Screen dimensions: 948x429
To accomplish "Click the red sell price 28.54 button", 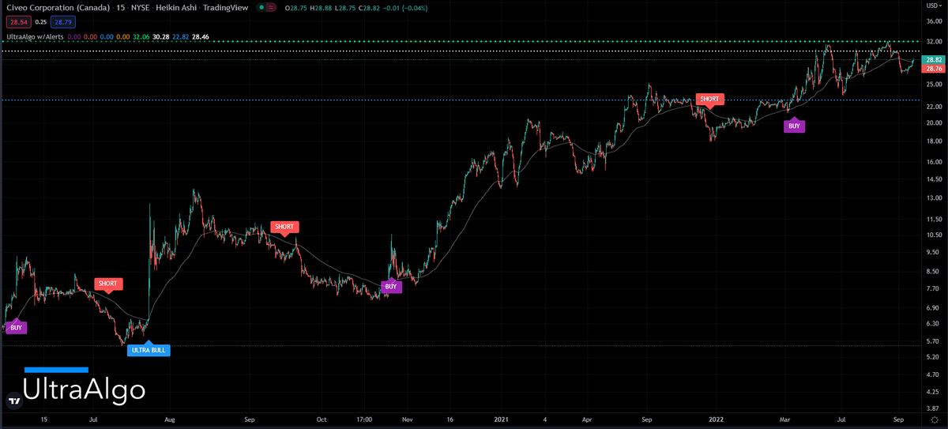I will point(19,22).
